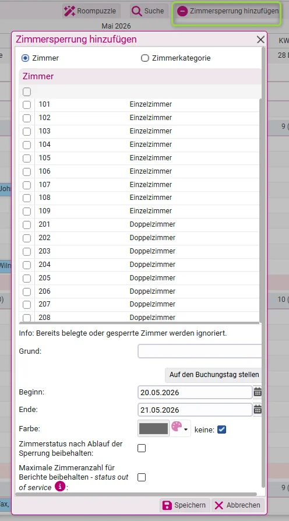The height and width of the screenshot is (521, 289).
Task: Click Doppelzimmer label of room 206
Action: coord(153,291)
